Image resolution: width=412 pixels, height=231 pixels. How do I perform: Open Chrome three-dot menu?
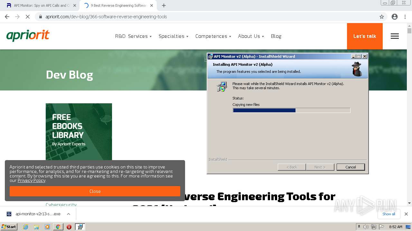pos(405,17)
